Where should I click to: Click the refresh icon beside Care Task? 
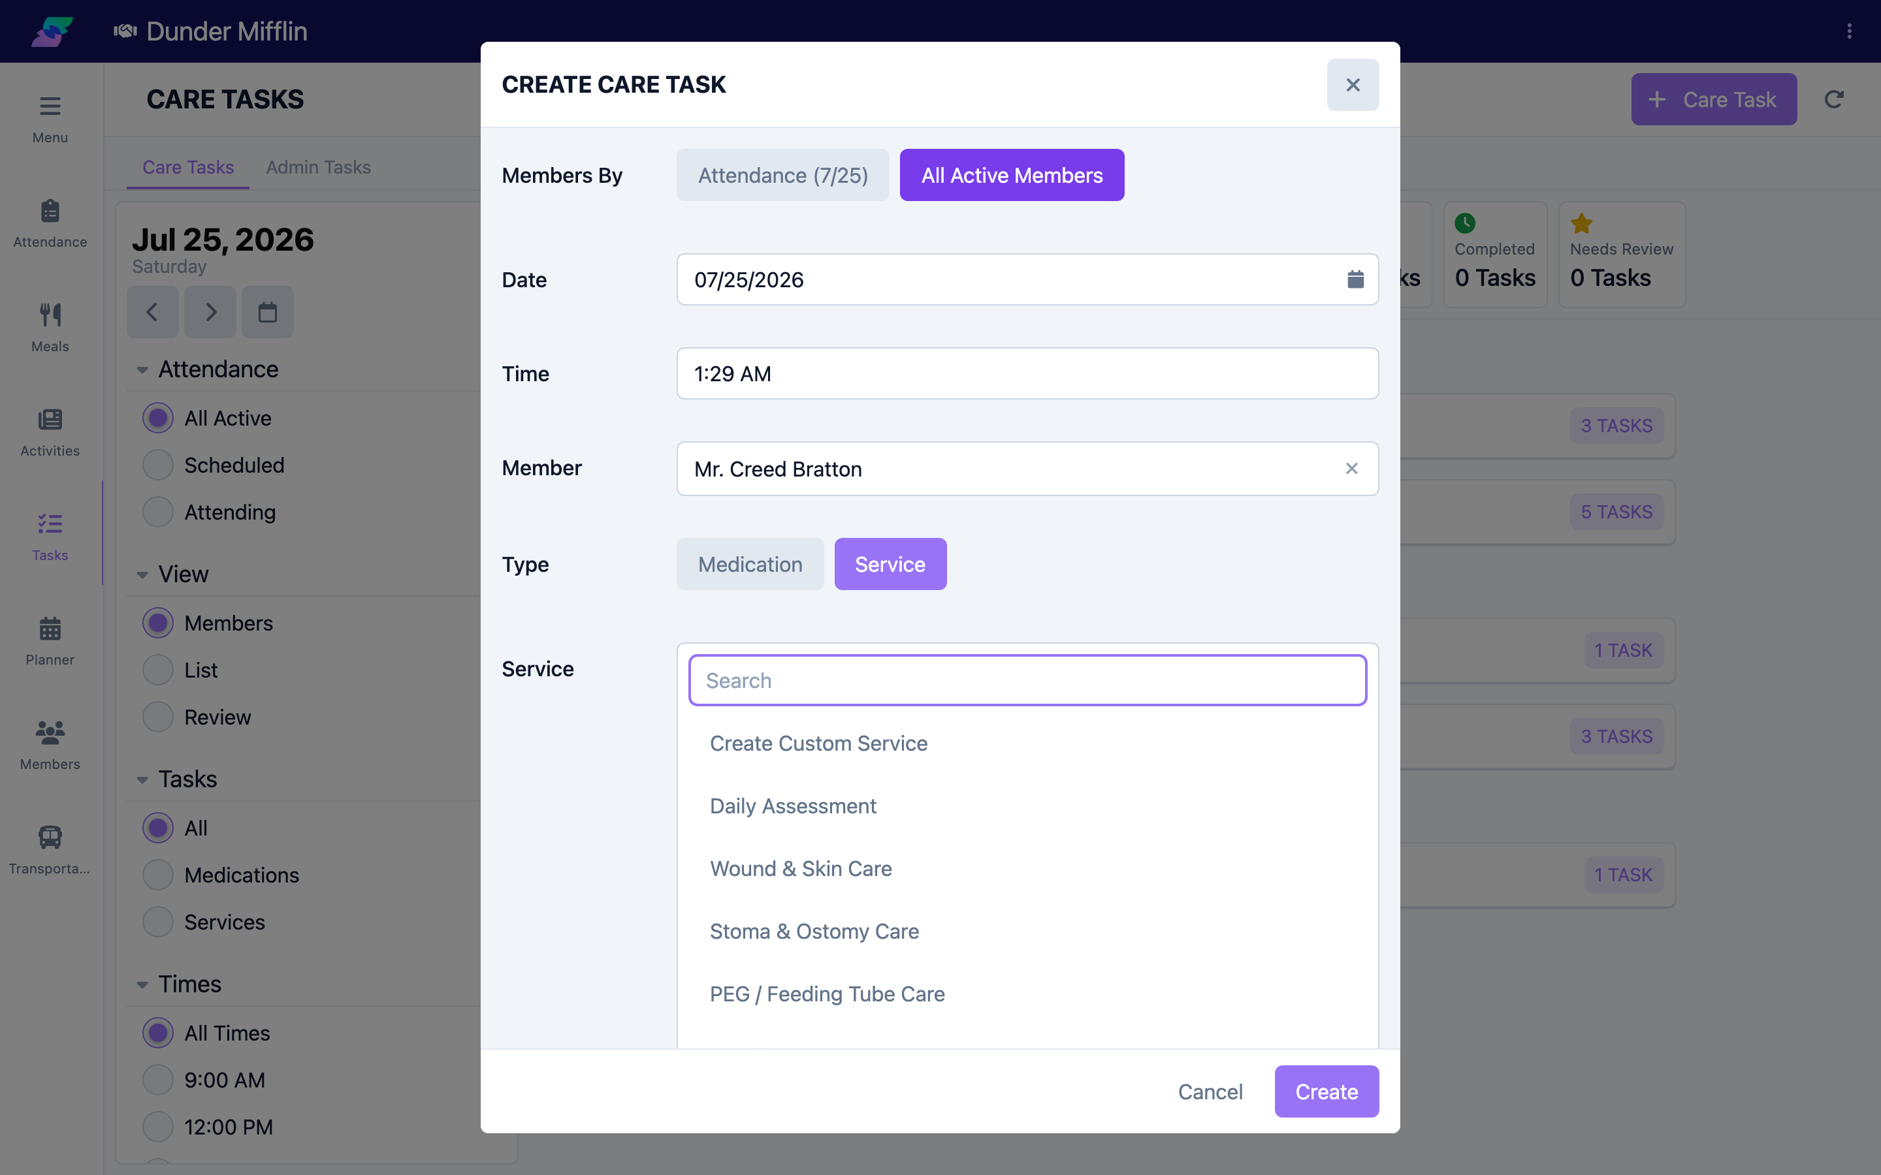pyautogui.click(x=1833, y=99)
